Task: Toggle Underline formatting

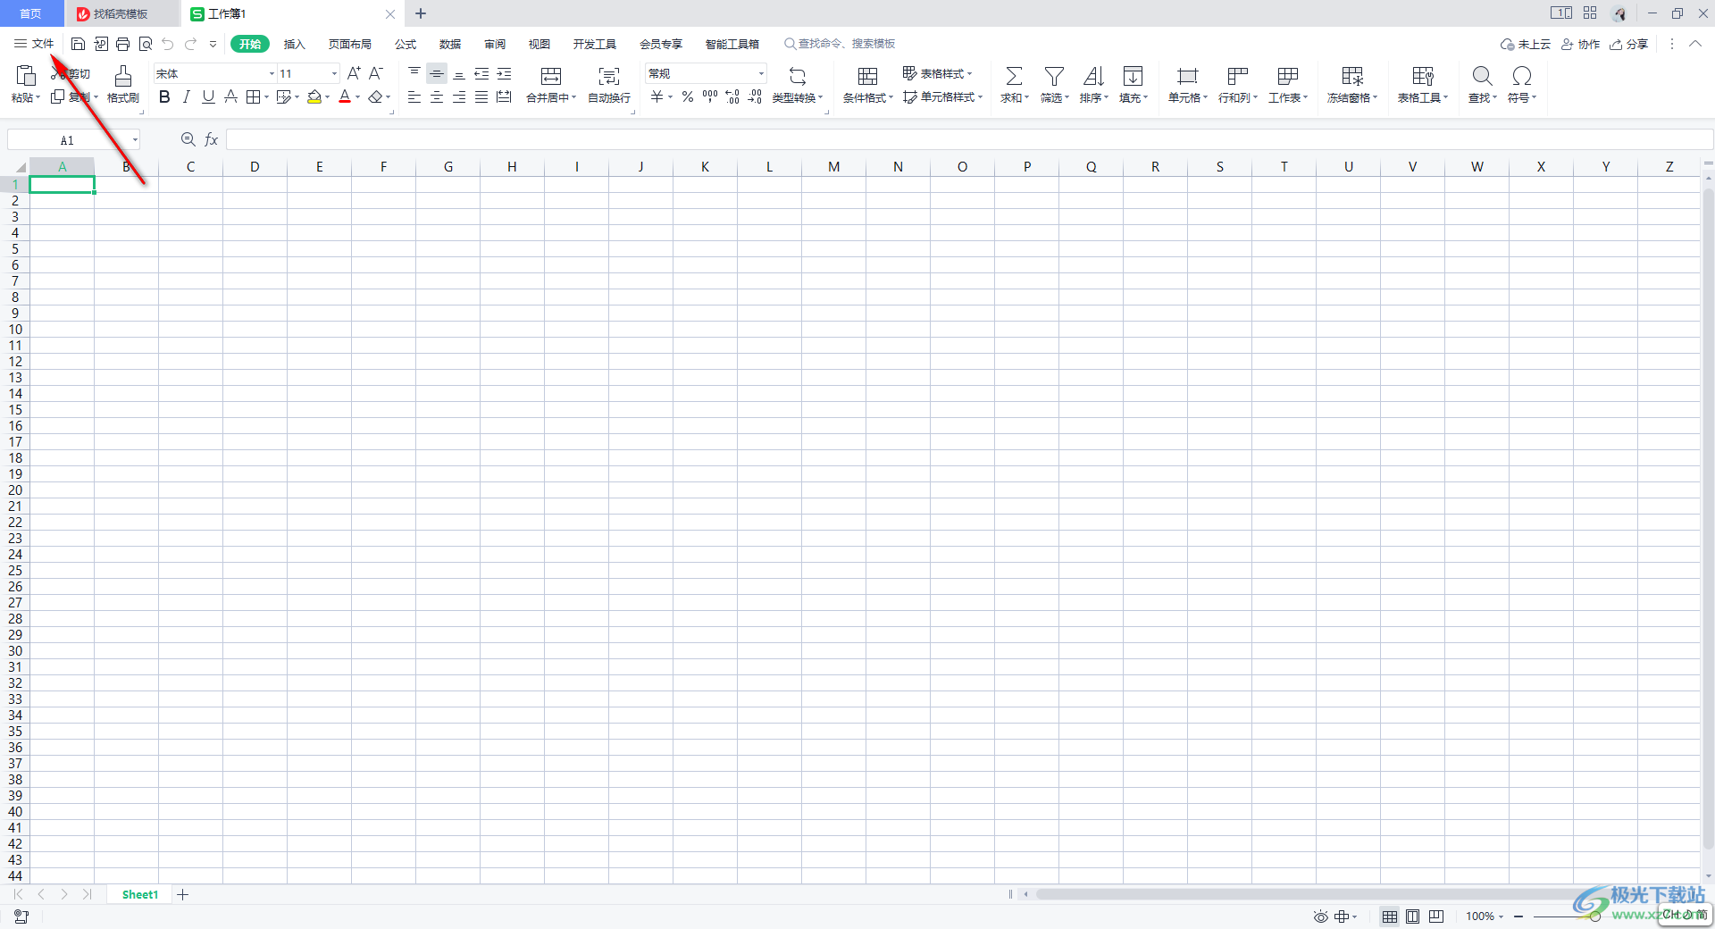Action: (x=208, y=96)
